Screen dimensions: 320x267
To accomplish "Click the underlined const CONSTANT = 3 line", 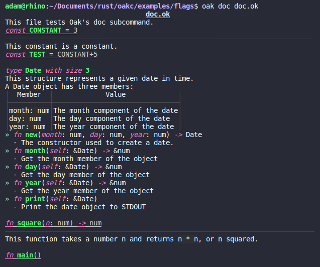I will (41, 31).
